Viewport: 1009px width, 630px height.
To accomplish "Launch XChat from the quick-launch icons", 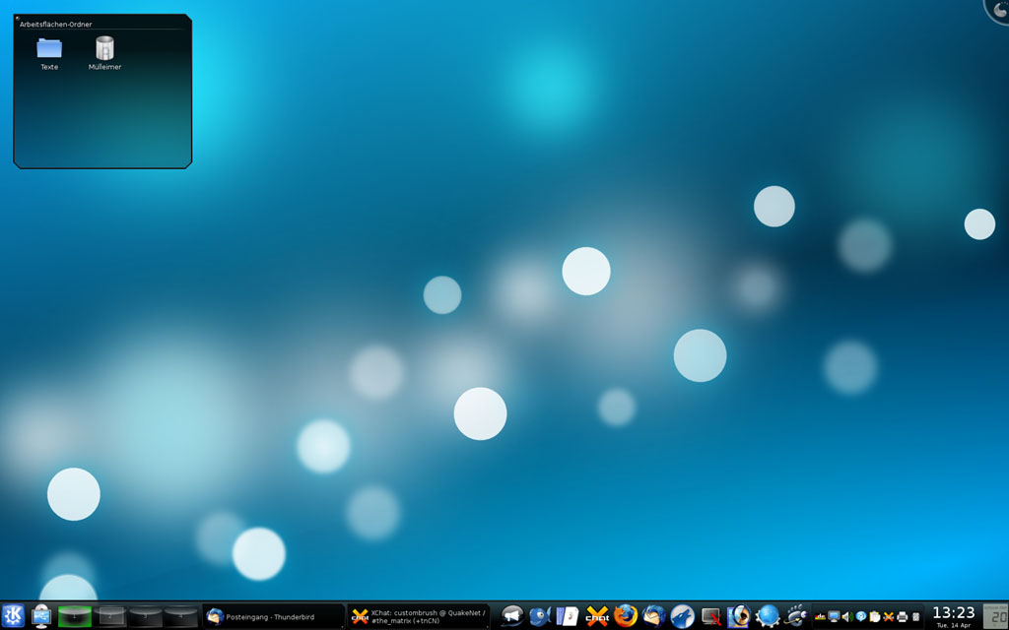I will point(597,616).
